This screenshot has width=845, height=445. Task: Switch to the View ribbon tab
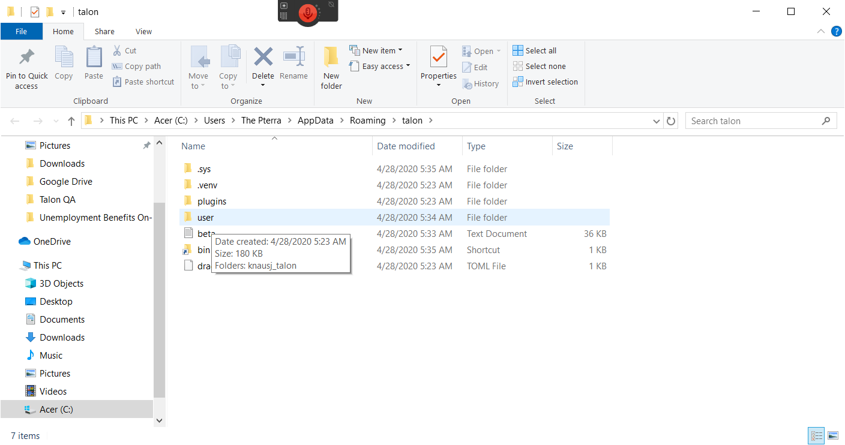coord(144,32)
